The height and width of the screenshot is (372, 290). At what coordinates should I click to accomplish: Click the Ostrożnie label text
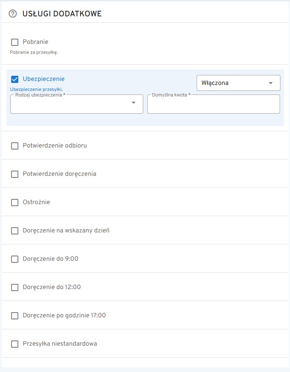(36, 202)
